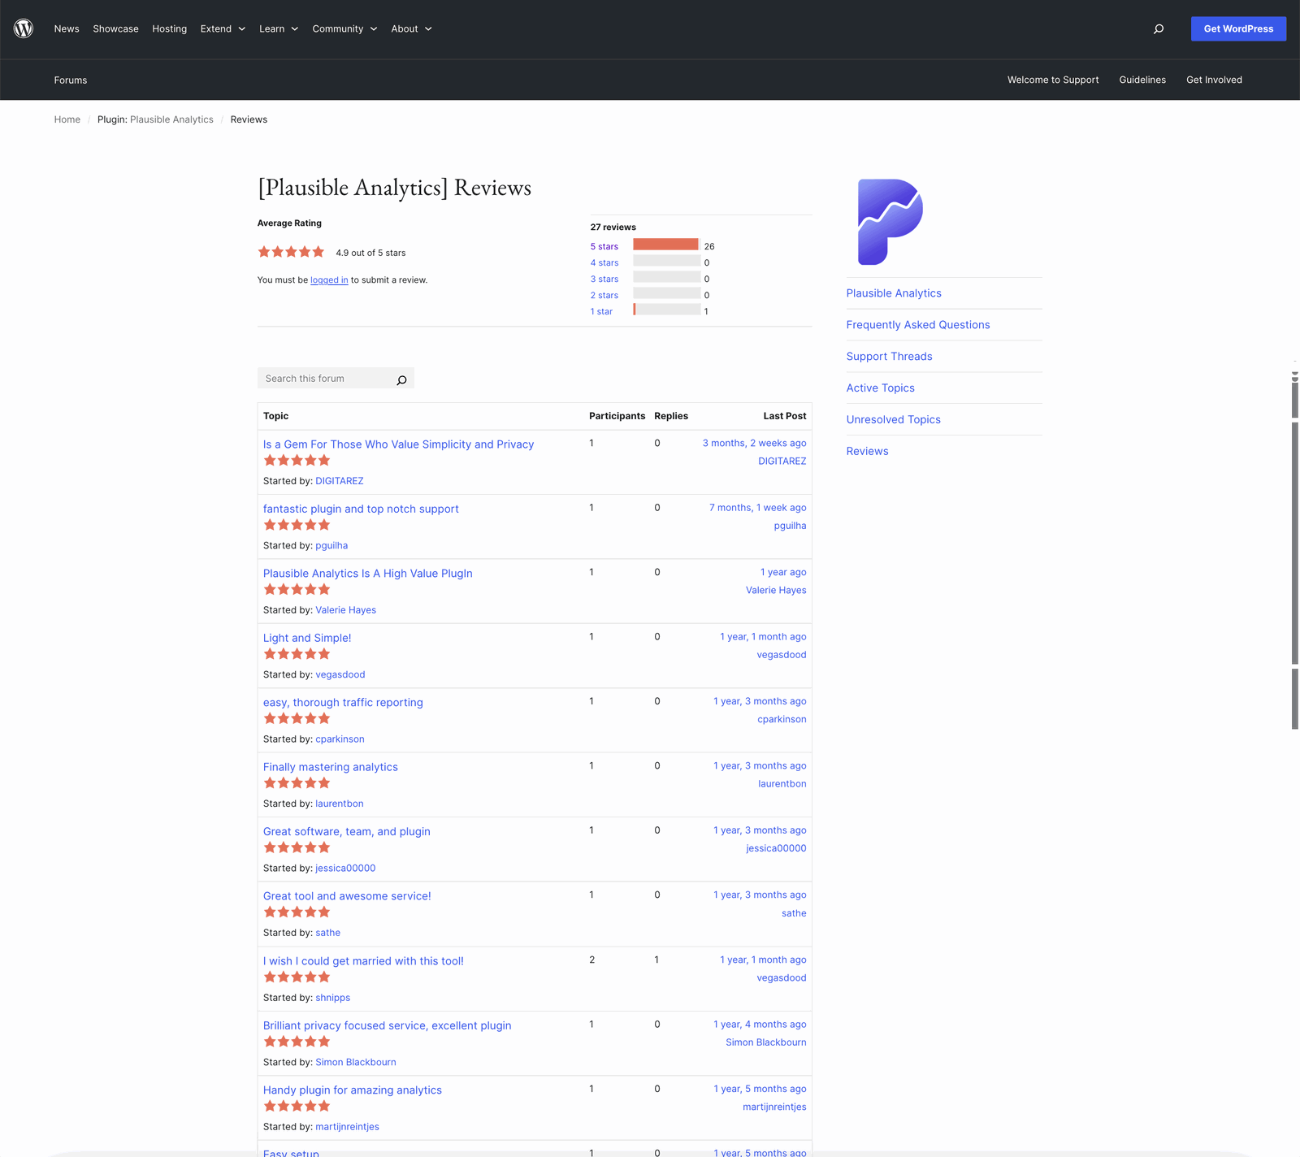Select Hosting in the navigation bar

(169, 28)
